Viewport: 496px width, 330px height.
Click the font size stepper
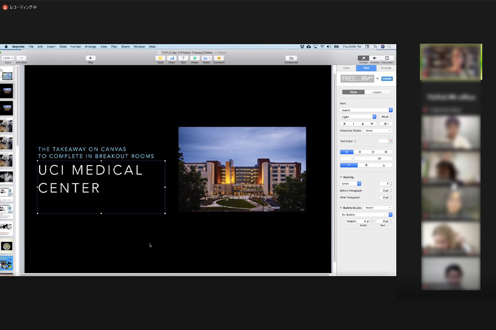pos(391,117)
